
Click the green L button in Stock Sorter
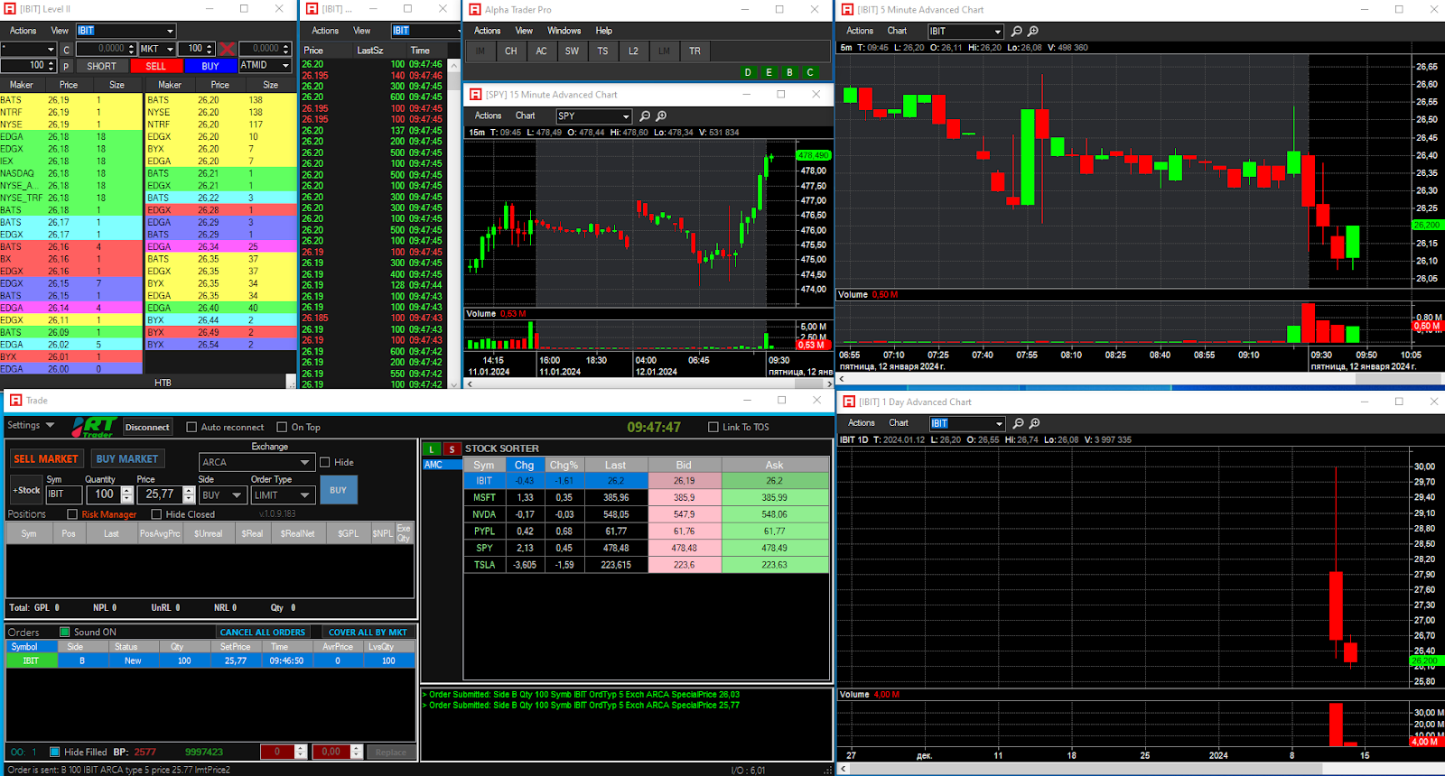tap(432, 449)
